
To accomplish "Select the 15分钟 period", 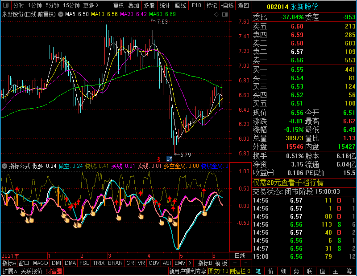I will tap(71, 5).
